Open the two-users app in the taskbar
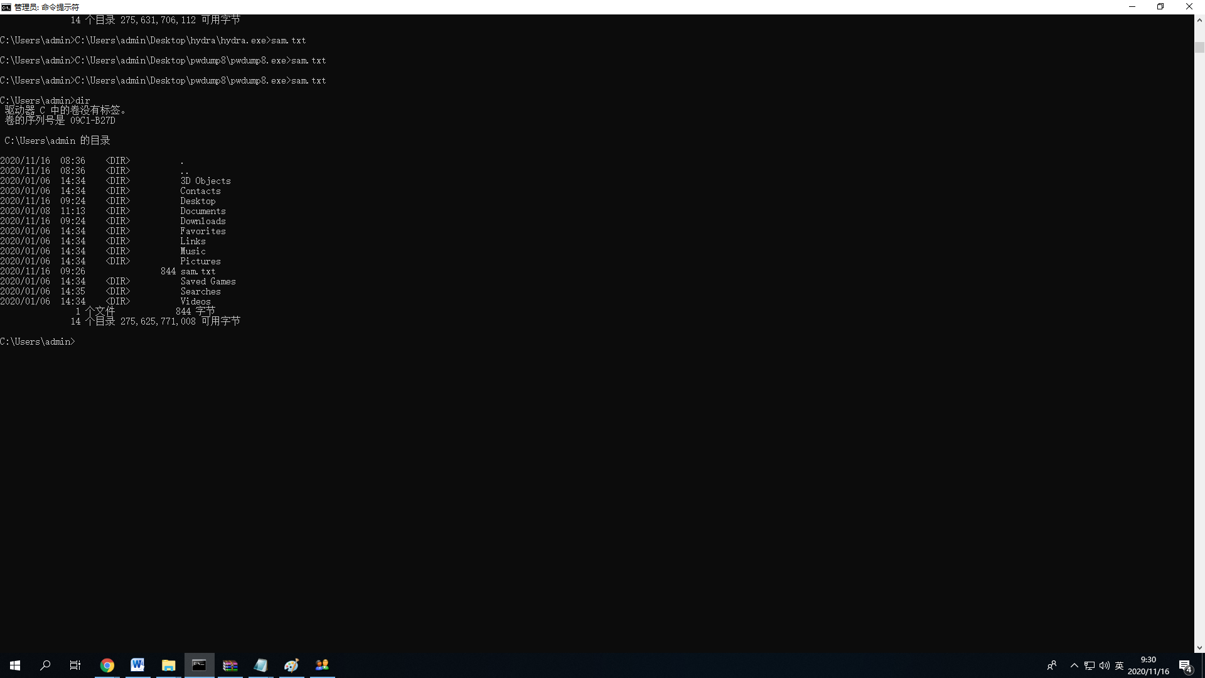Screen dimensions: 1205x678 coord(322,665)
